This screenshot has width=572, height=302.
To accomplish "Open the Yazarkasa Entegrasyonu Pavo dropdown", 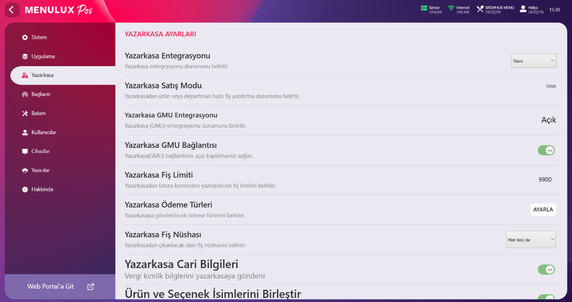I will (534, 60).
